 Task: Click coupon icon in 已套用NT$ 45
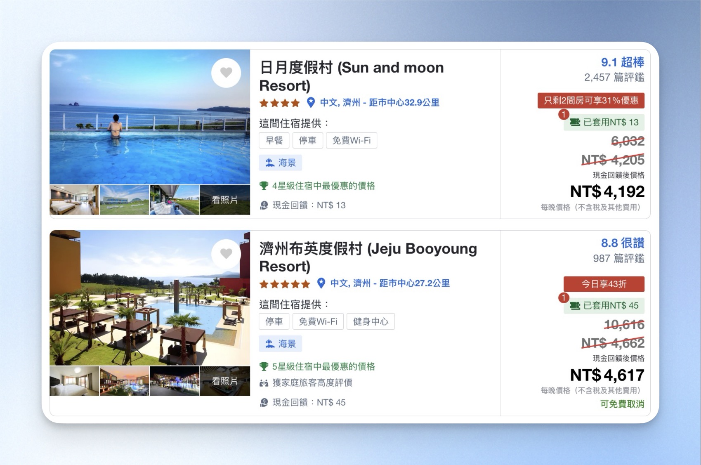pyautogui.click(x=575, y=306)
